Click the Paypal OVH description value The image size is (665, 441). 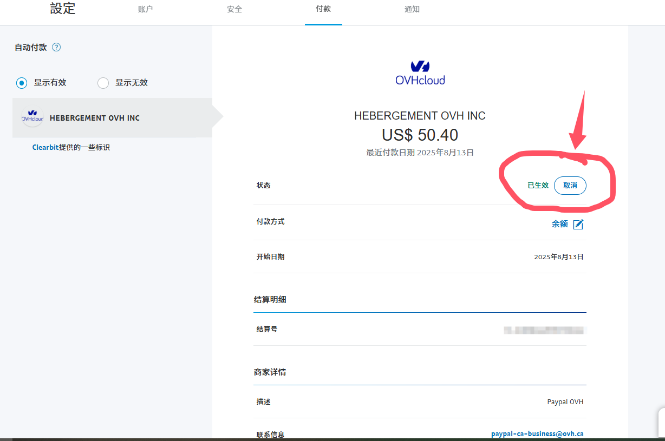point(565,402)
